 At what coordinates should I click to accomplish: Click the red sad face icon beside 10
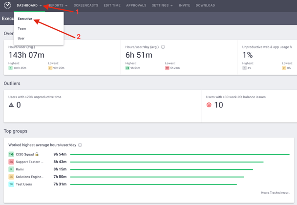tap(209, 105)
